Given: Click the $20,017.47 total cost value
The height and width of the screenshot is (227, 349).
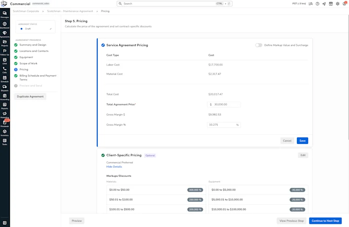Looking at the screenshot, I should (215, 94).
